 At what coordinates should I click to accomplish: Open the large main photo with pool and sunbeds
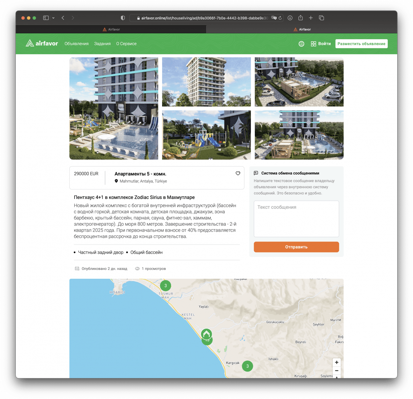(114, 109)
